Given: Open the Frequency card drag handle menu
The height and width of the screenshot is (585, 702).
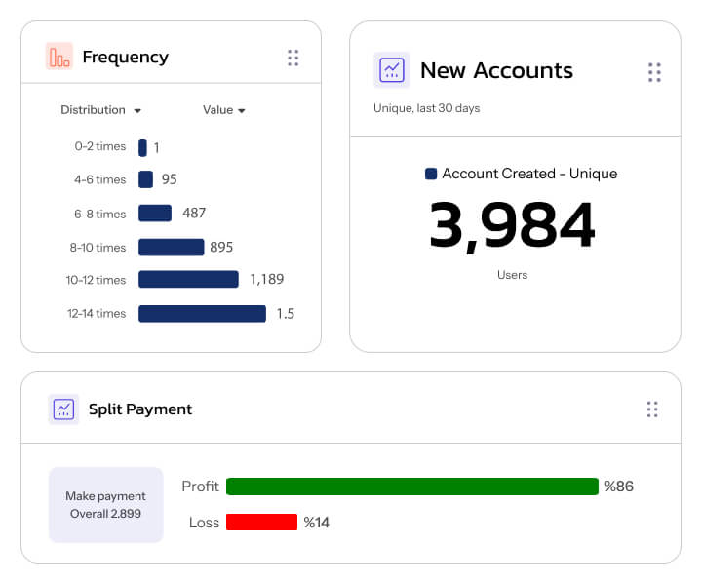Looking at the screenshot, I should click(x=292, y=58).
